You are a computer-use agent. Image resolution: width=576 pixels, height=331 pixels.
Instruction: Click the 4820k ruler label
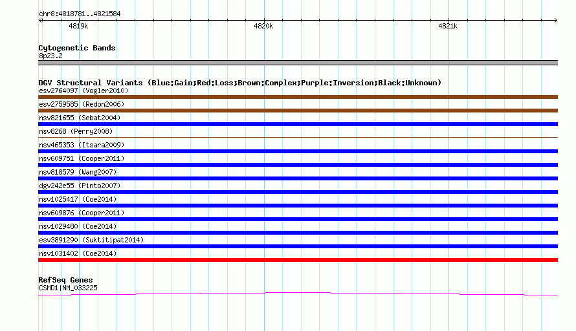(263, 26)
